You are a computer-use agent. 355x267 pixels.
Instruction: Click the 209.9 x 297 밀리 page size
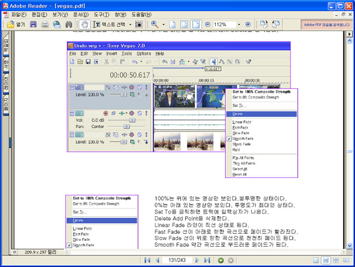(40, 252)
